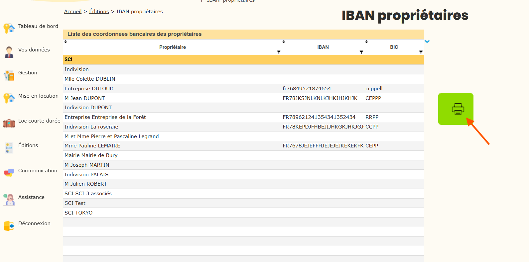Open the IBAN column filter funnel
Screen dimensions: 529x262
[x=361, y=52]
